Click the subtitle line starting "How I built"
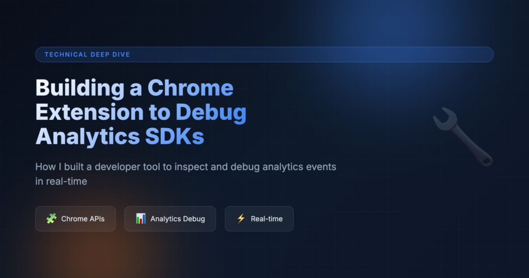529x278 pixels. [x=185, y=167]
